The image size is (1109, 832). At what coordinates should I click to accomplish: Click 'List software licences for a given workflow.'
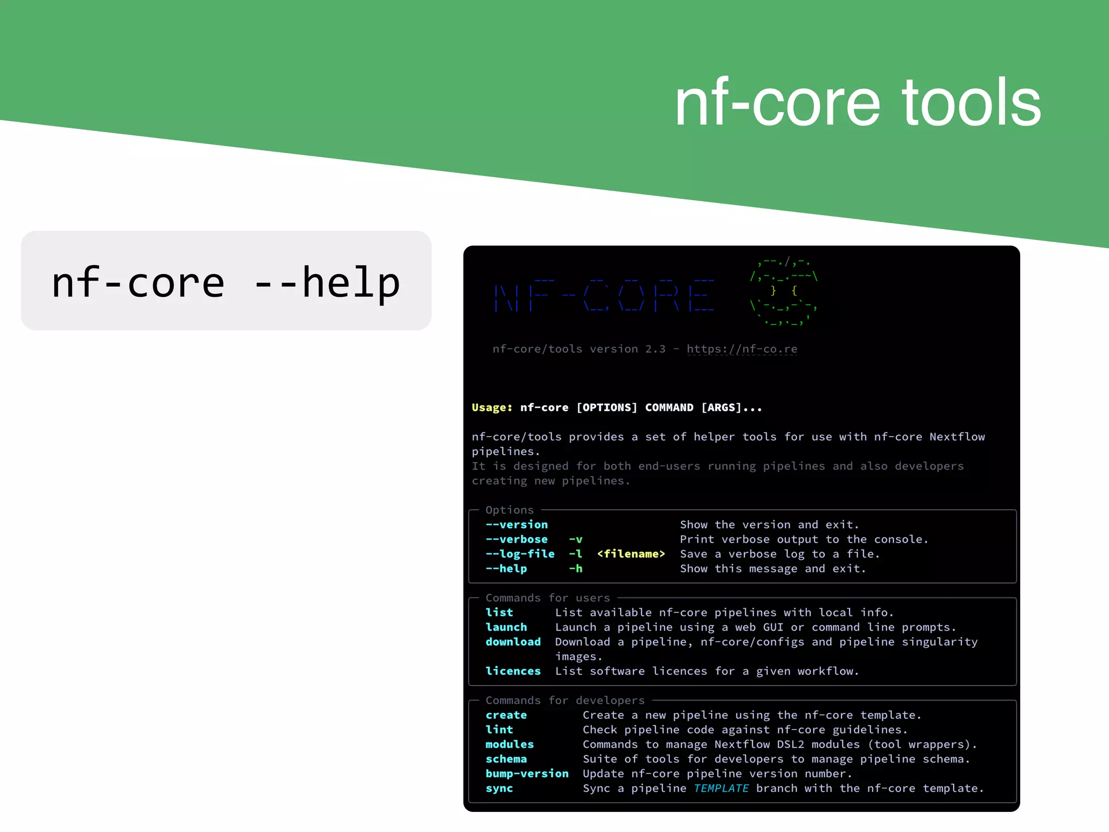coord(707,671)
